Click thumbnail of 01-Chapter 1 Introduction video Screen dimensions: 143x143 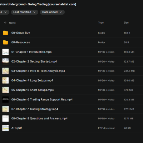tap(5, 52)
